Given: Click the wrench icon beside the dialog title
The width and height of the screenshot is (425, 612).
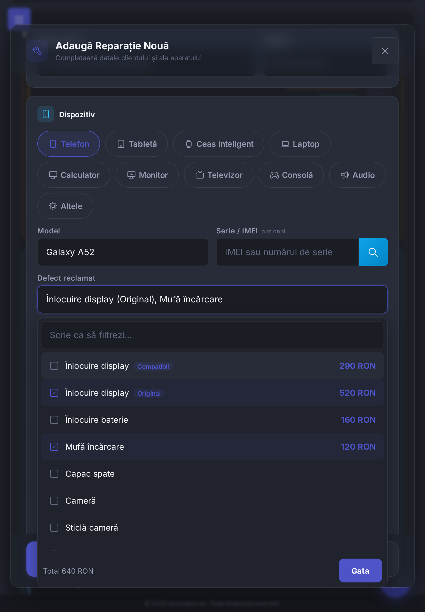Looking at the screenshot, I should tap(37, 51).
